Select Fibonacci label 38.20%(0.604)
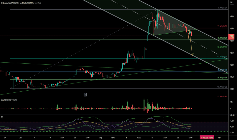Image resolution: width=237 pixels, height=140 pixels. (x=222, y=38)
